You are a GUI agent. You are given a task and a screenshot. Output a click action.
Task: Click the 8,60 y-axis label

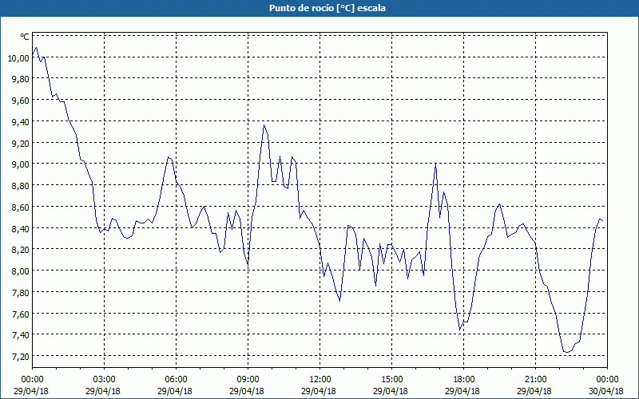(21, 207)
